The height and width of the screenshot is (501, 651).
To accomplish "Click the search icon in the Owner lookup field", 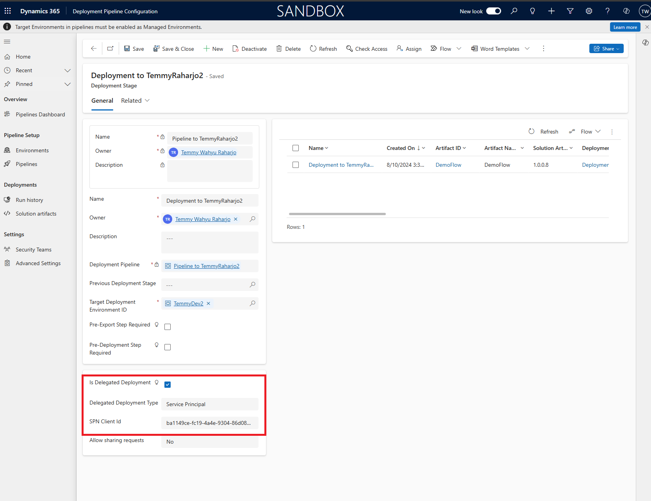I will 253,219.
